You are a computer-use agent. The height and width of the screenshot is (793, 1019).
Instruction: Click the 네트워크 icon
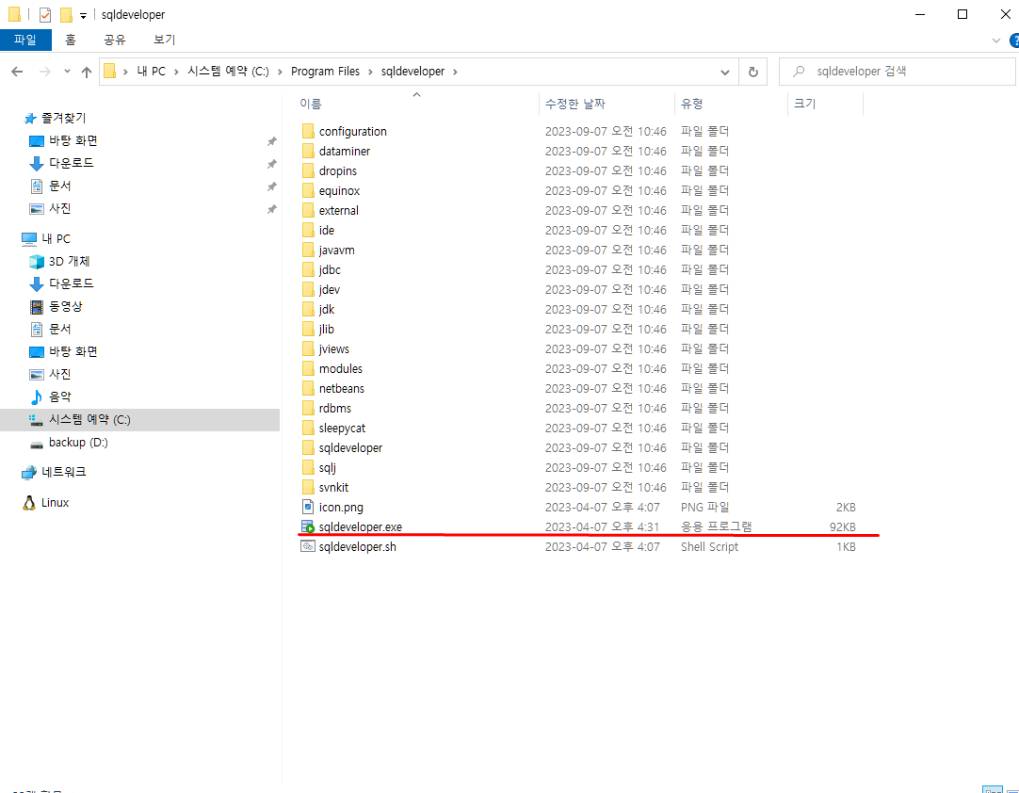(29, 473)
